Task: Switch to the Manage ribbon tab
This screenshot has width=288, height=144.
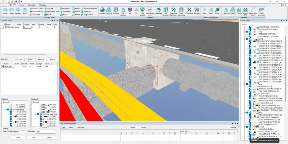Action: [x=42, y=5]
